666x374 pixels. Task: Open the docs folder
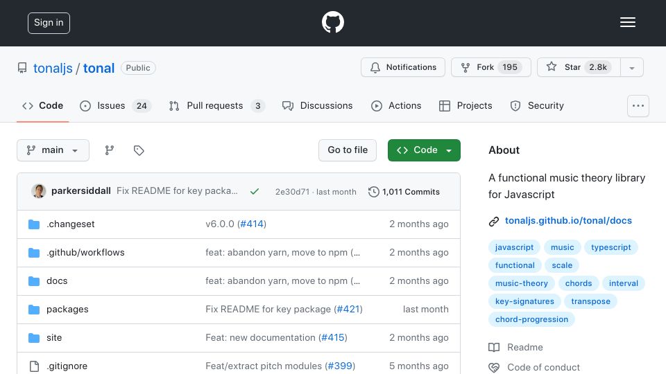(57, 281)
